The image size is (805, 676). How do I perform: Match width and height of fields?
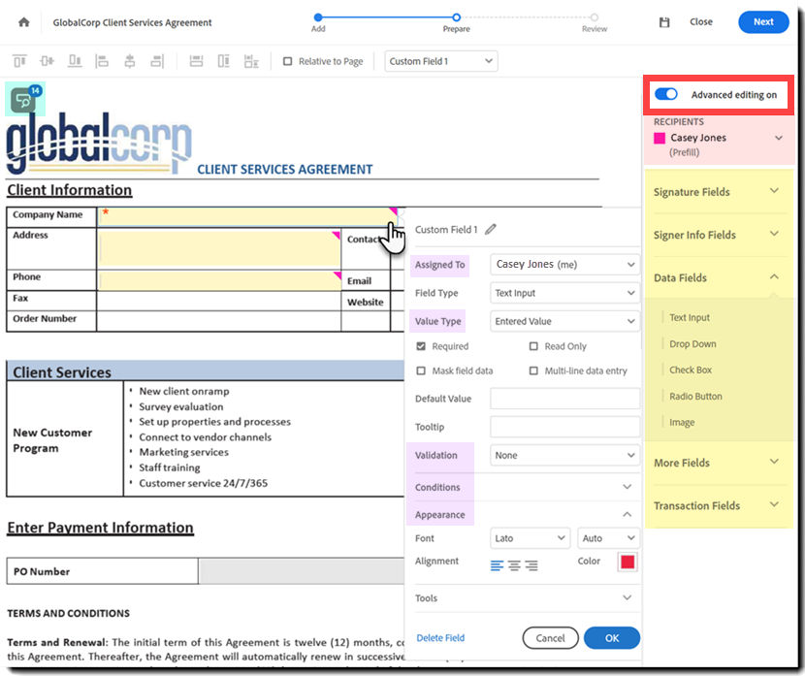coord(251,61)
